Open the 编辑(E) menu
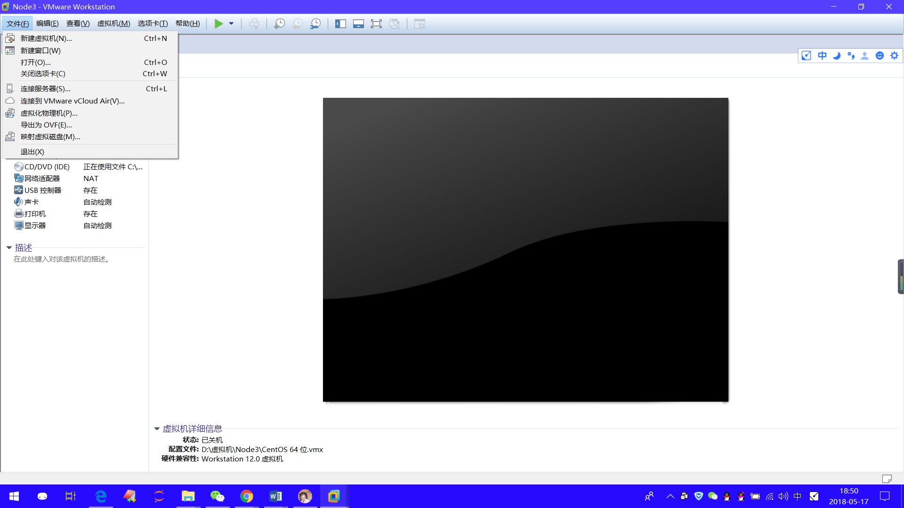Screen dimensions: 904x508 pos(47,24)
